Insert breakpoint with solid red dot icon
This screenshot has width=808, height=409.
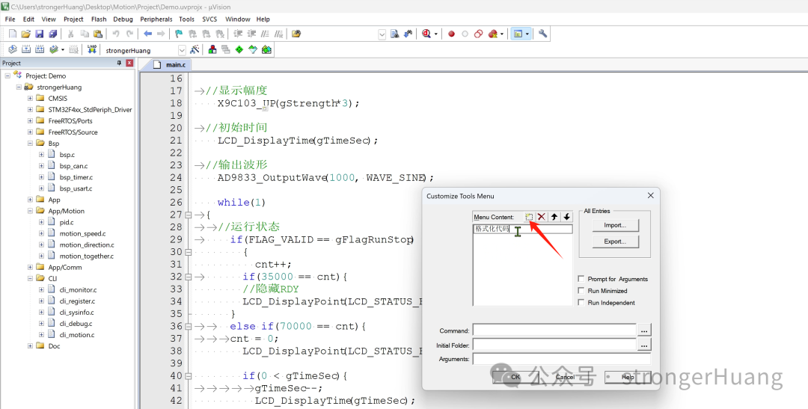click(451, 34)
